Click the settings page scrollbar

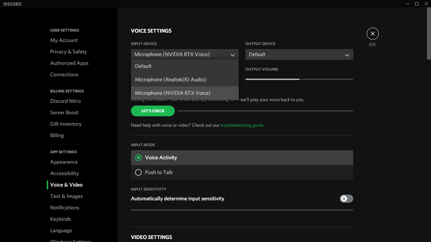429,34
